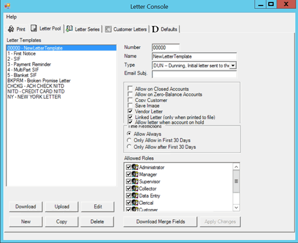This screenshot has width=298, height=243.
Task: Click in the Email Subj. input field
Action: pyautogui.click(x=194, y=74)
